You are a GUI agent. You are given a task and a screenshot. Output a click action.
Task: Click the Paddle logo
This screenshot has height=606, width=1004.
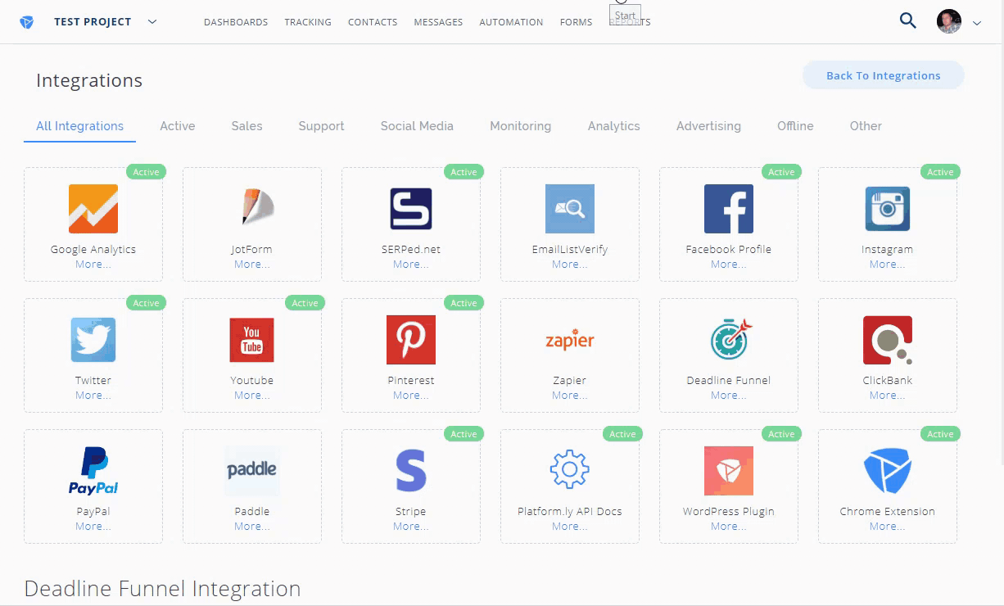(x=252, y=471)
